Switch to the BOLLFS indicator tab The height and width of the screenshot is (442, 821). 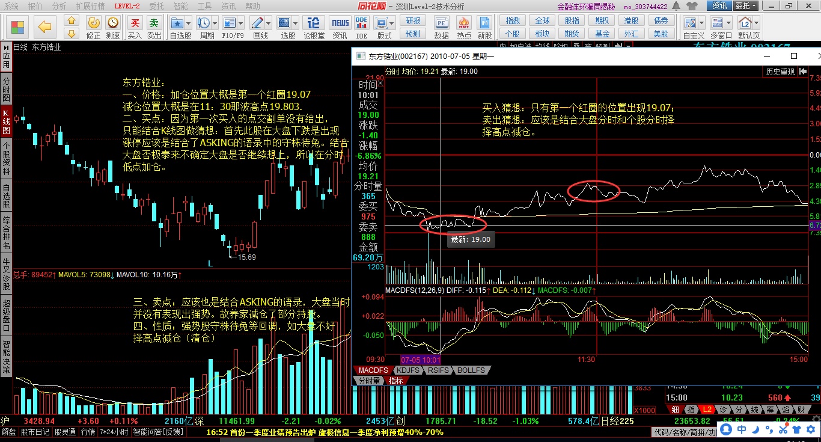(471, 370)
